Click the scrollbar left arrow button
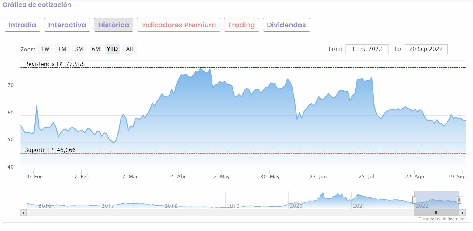 click(x=23, y=213)
